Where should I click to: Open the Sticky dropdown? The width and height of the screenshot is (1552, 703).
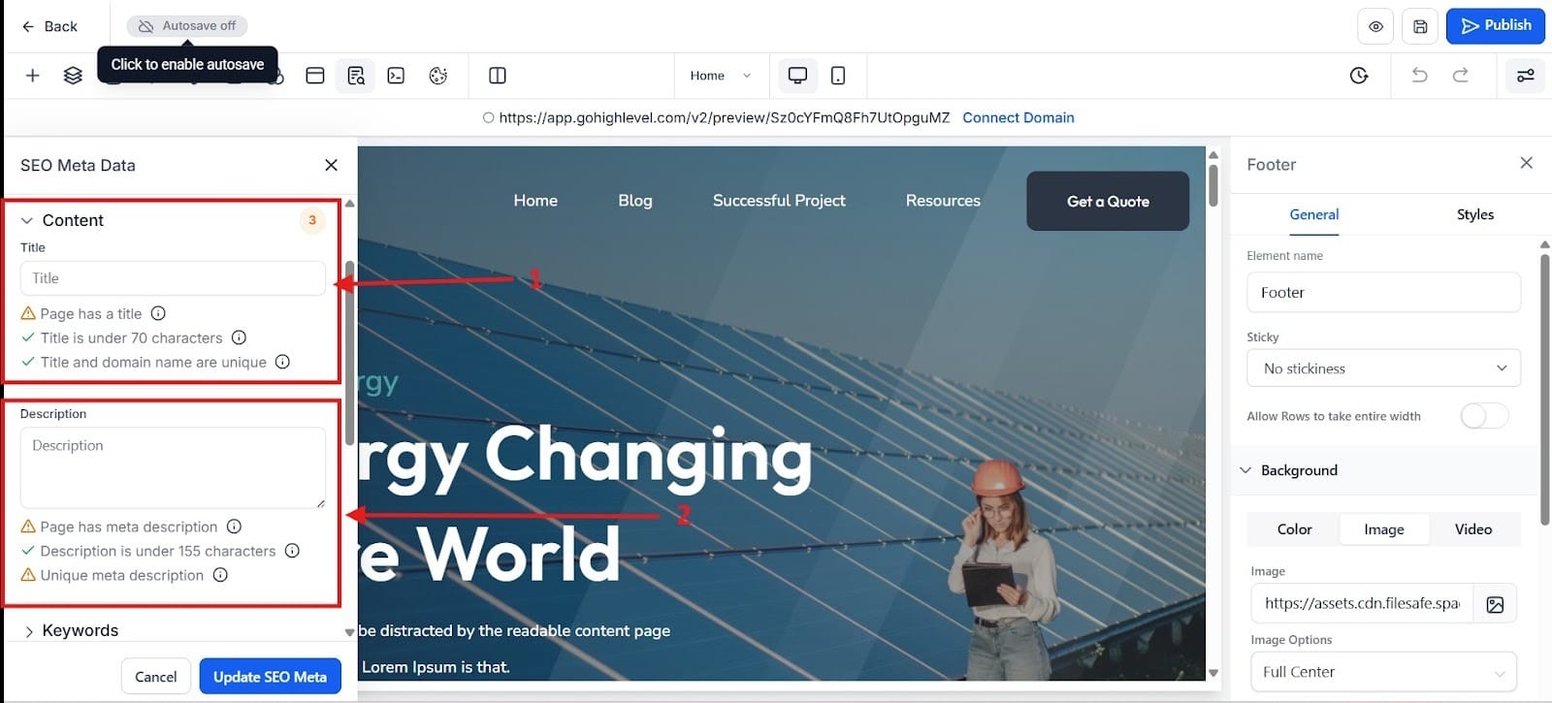tap(1383, 368)
